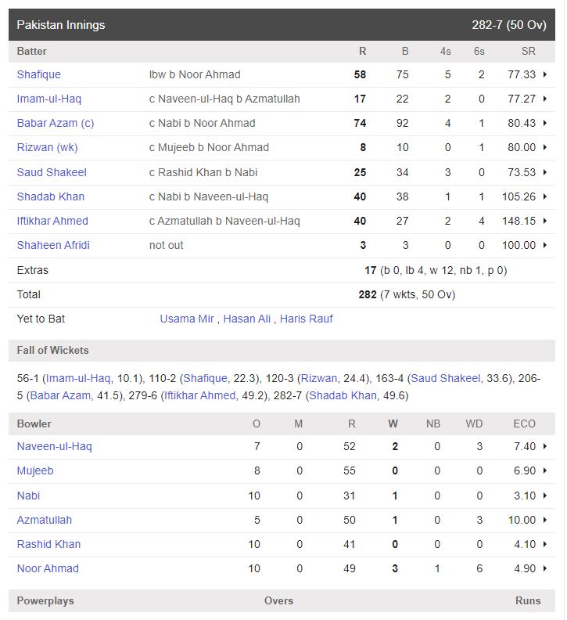Screen dimensions: 567x620
Task: Select Usama Mir in Yet to Bat
Action: [x=188, y=319]
